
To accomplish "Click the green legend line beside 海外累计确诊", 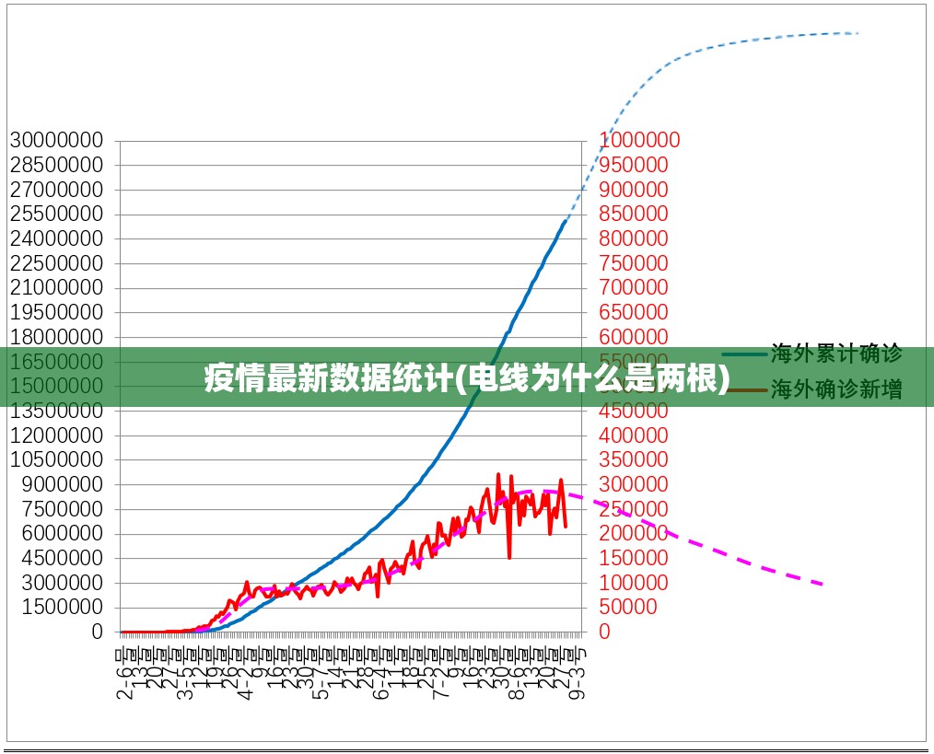I will pyautogui.click(x=744, y=354).
